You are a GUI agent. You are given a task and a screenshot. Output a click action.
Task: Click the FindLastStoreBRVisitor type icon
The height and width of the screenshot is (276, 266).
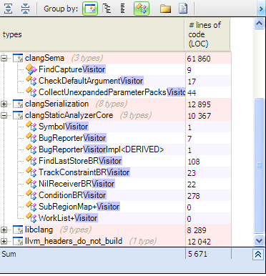tap(31, 161)
